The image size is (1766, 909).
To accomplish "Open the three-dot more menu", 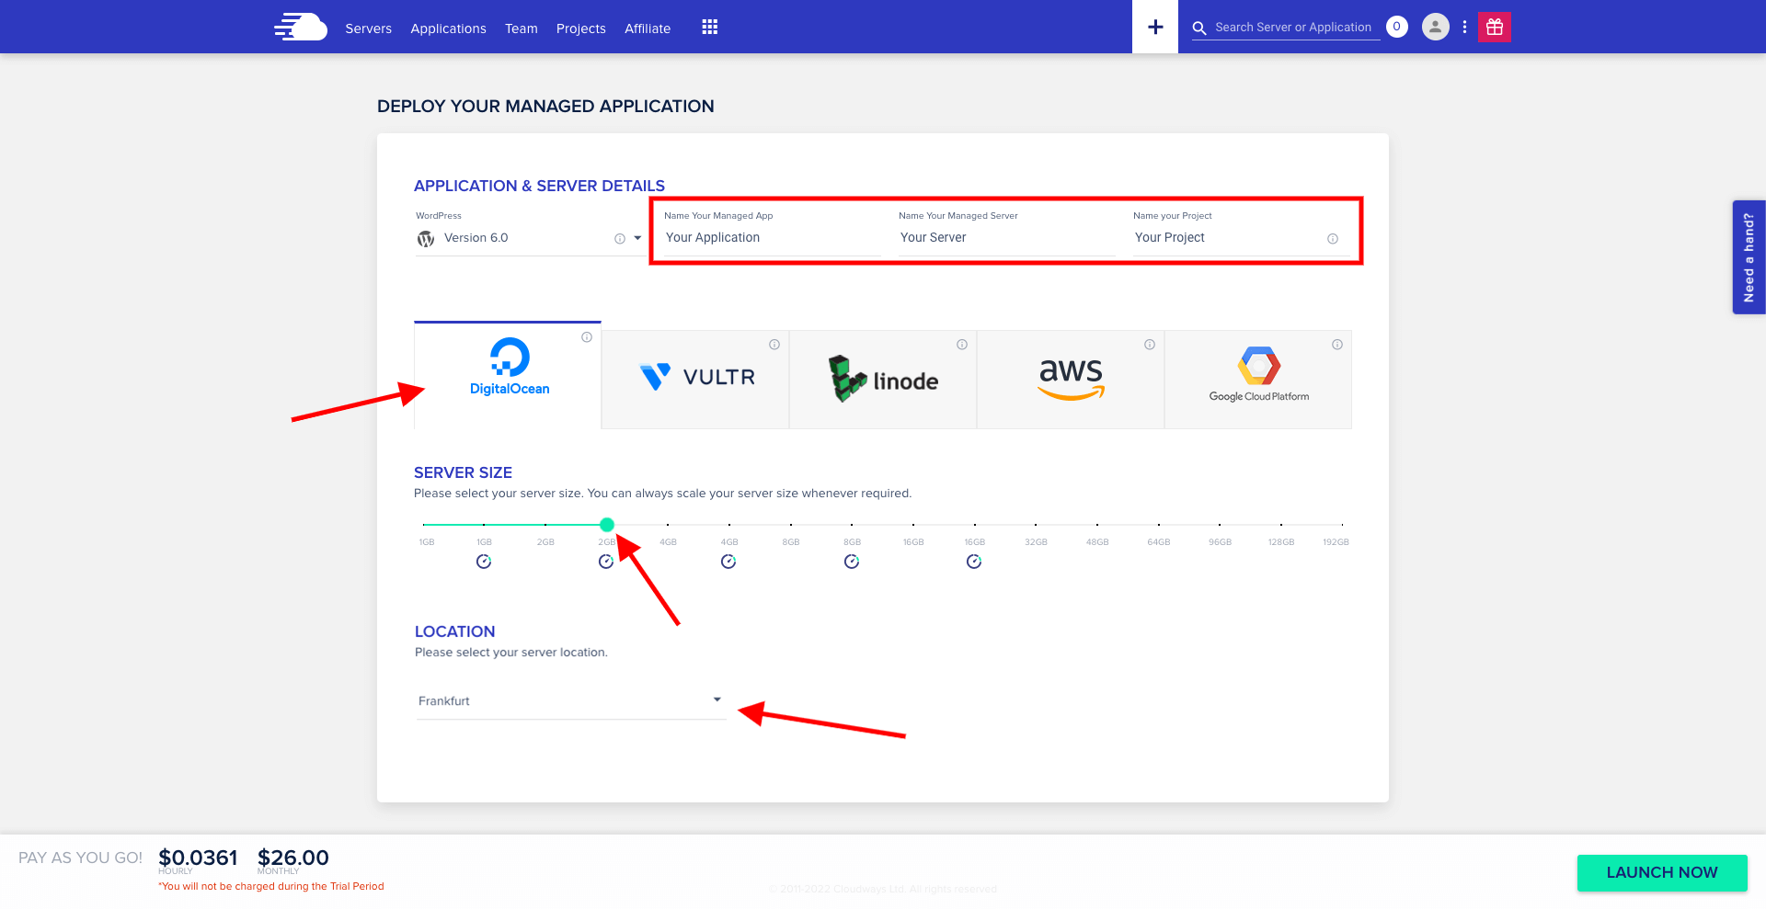I will coord(1464,27).
